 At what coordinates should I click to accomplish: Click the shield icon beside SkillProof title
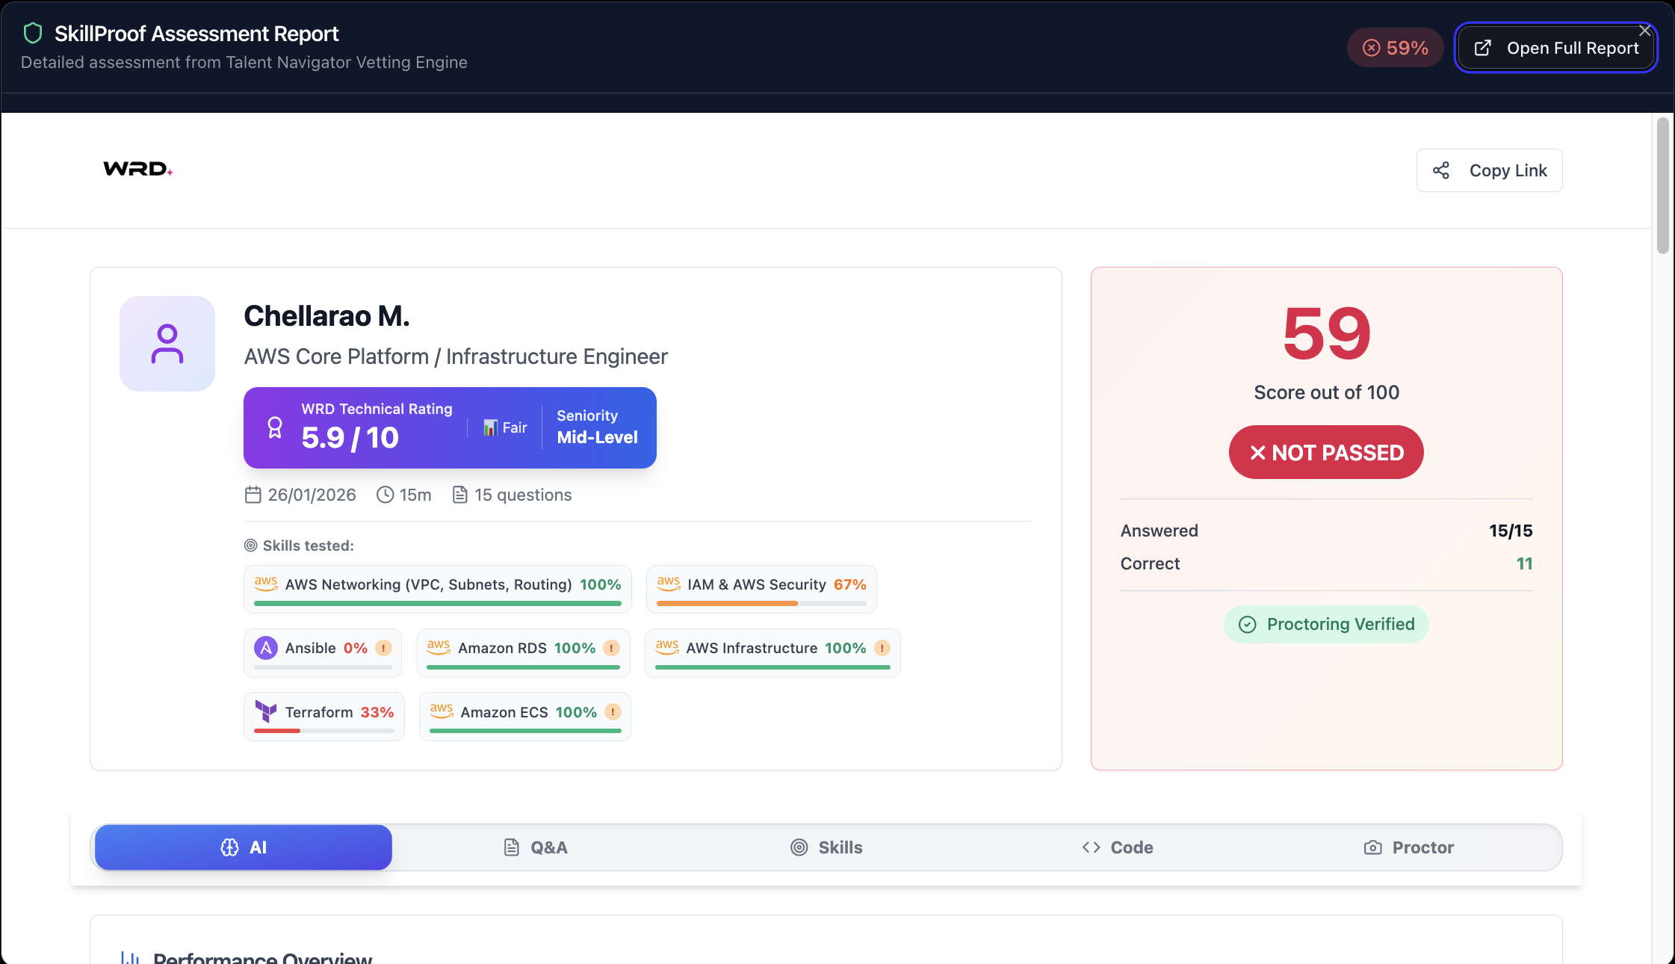point(33,34)
